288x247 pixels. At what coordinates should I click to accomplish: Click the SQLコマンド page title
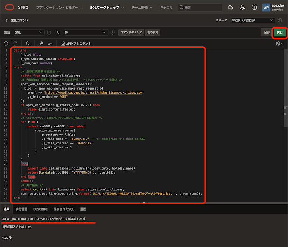click(20, 20)
